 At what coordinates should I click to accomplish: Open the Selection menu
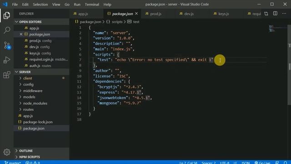point(40,4)
